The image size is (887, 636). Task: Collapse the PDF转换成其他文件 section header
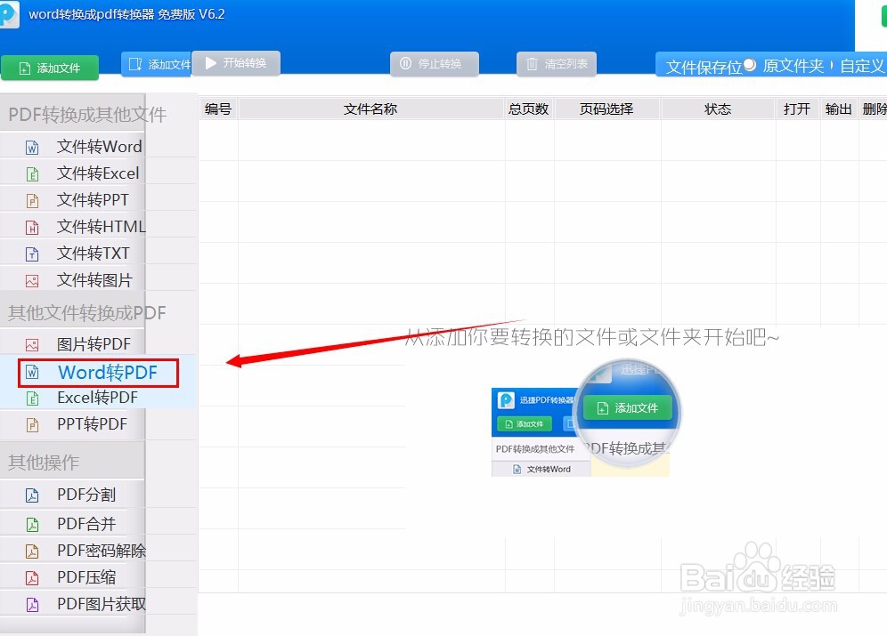[x=72, y=114]
